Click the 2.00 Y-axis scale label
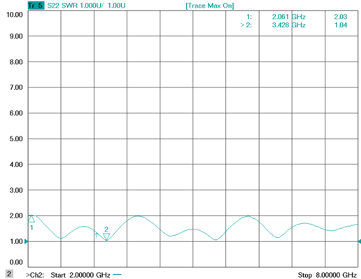 (16, 216)
